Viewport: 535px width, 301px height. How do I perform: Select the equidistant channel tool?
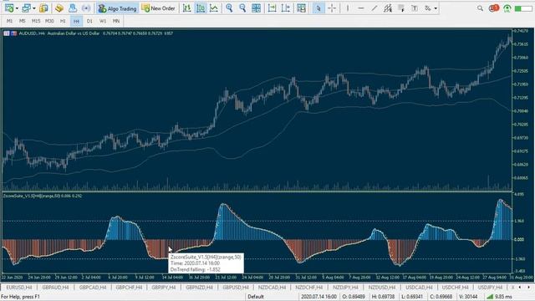click(x=388, y=8)
